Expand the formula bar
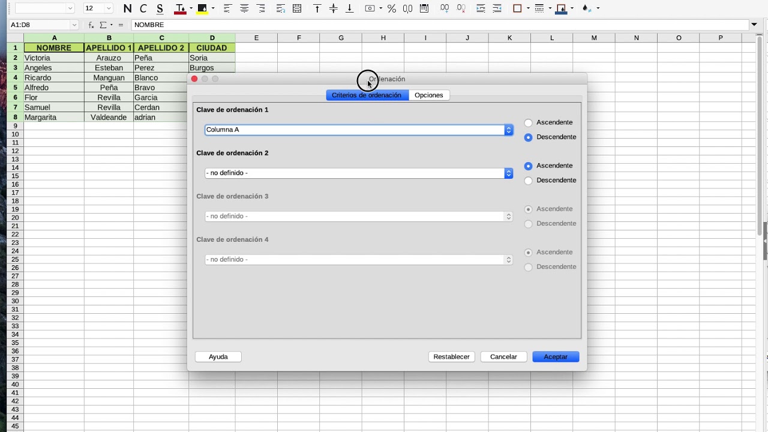 pos(754,25)
